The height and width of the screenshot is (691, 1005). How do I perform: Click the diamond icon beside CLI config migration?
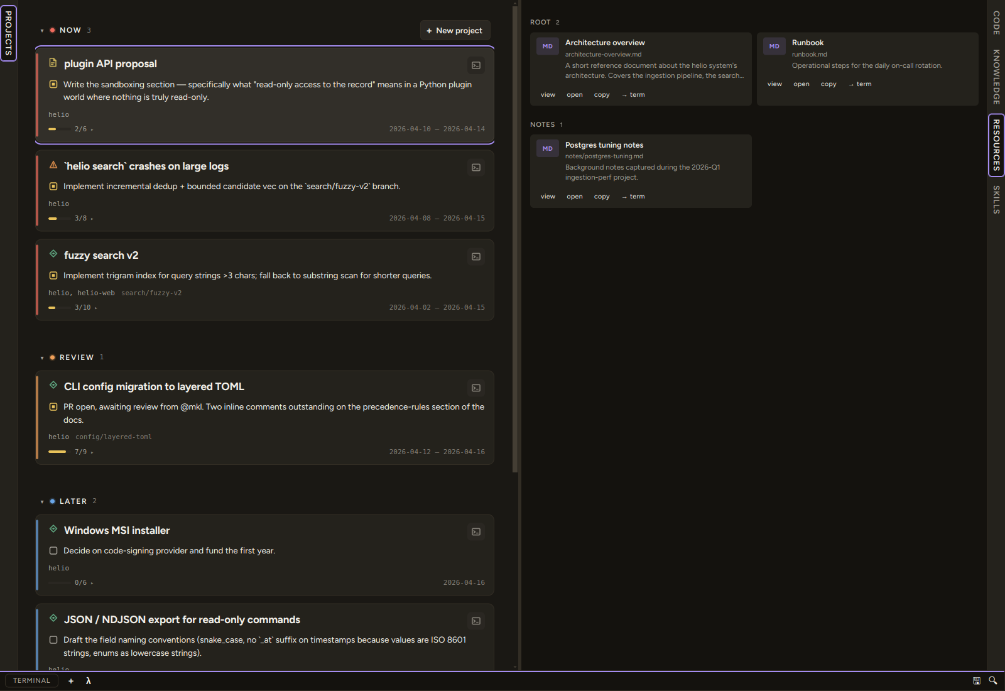tap(53, 385)
